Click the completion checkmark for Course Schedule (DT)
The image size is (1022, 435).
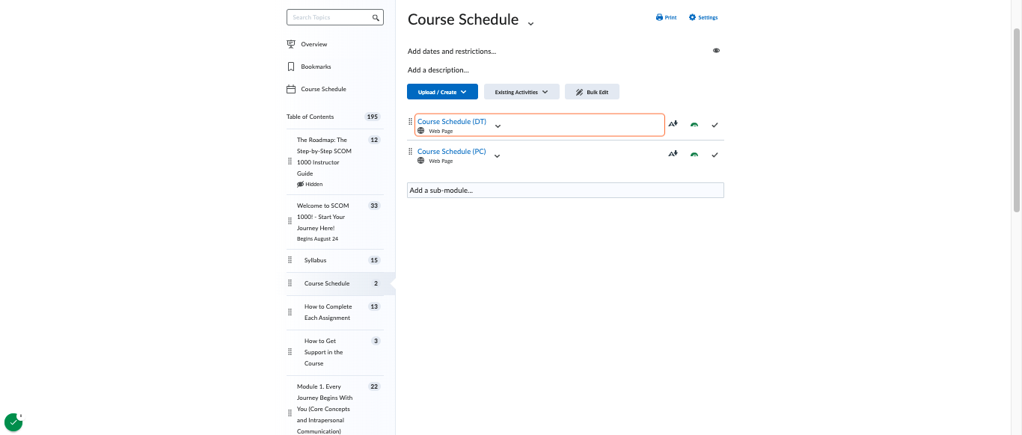[x=715, y=125]
